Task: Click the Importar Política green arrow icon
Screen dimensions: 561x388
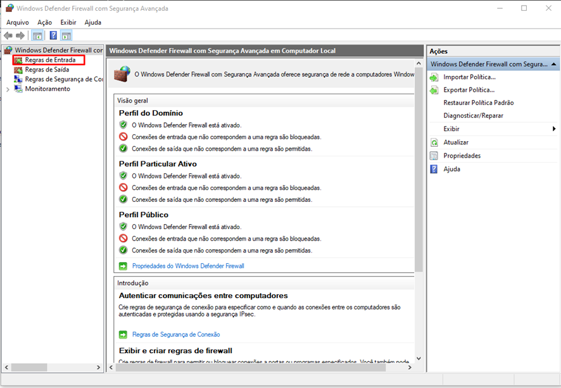Action: pos(434,77)
